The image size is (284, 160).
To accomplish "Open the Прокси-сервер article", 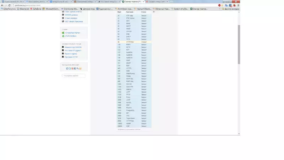I will [71, 54].
